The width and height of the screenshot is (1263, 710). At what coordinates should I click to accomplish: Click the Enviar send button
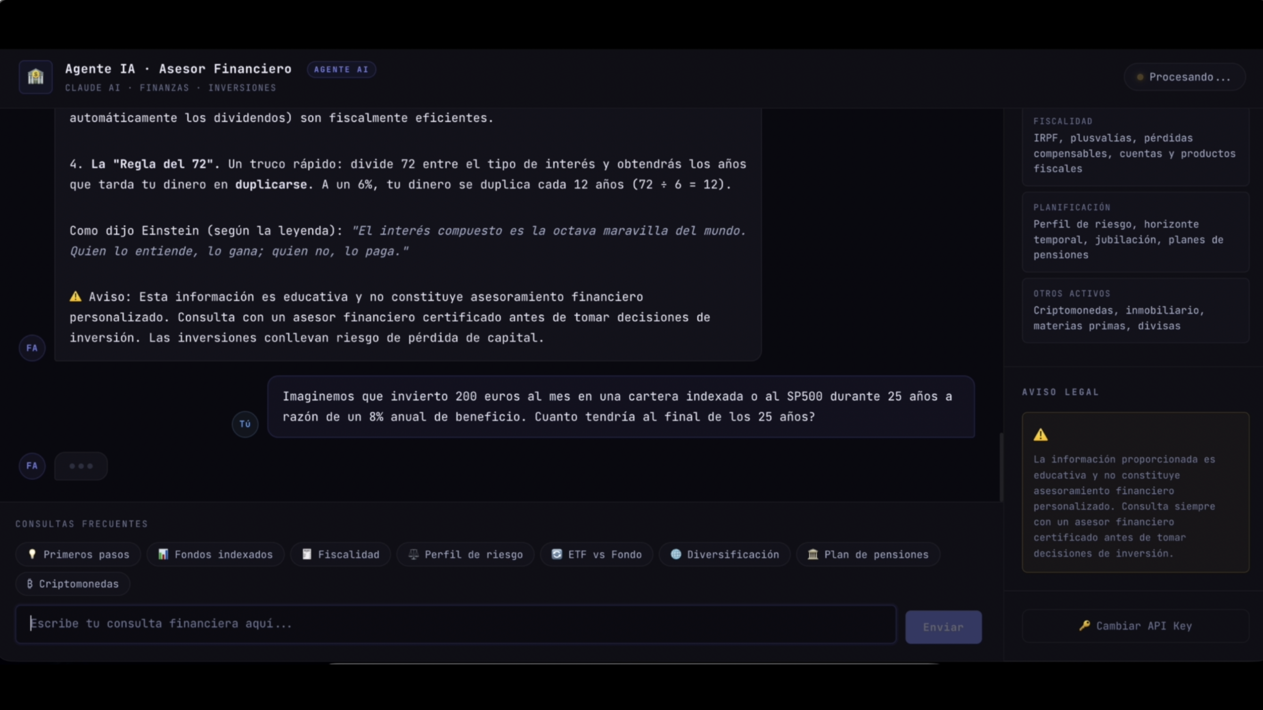[x=943, y=627]
